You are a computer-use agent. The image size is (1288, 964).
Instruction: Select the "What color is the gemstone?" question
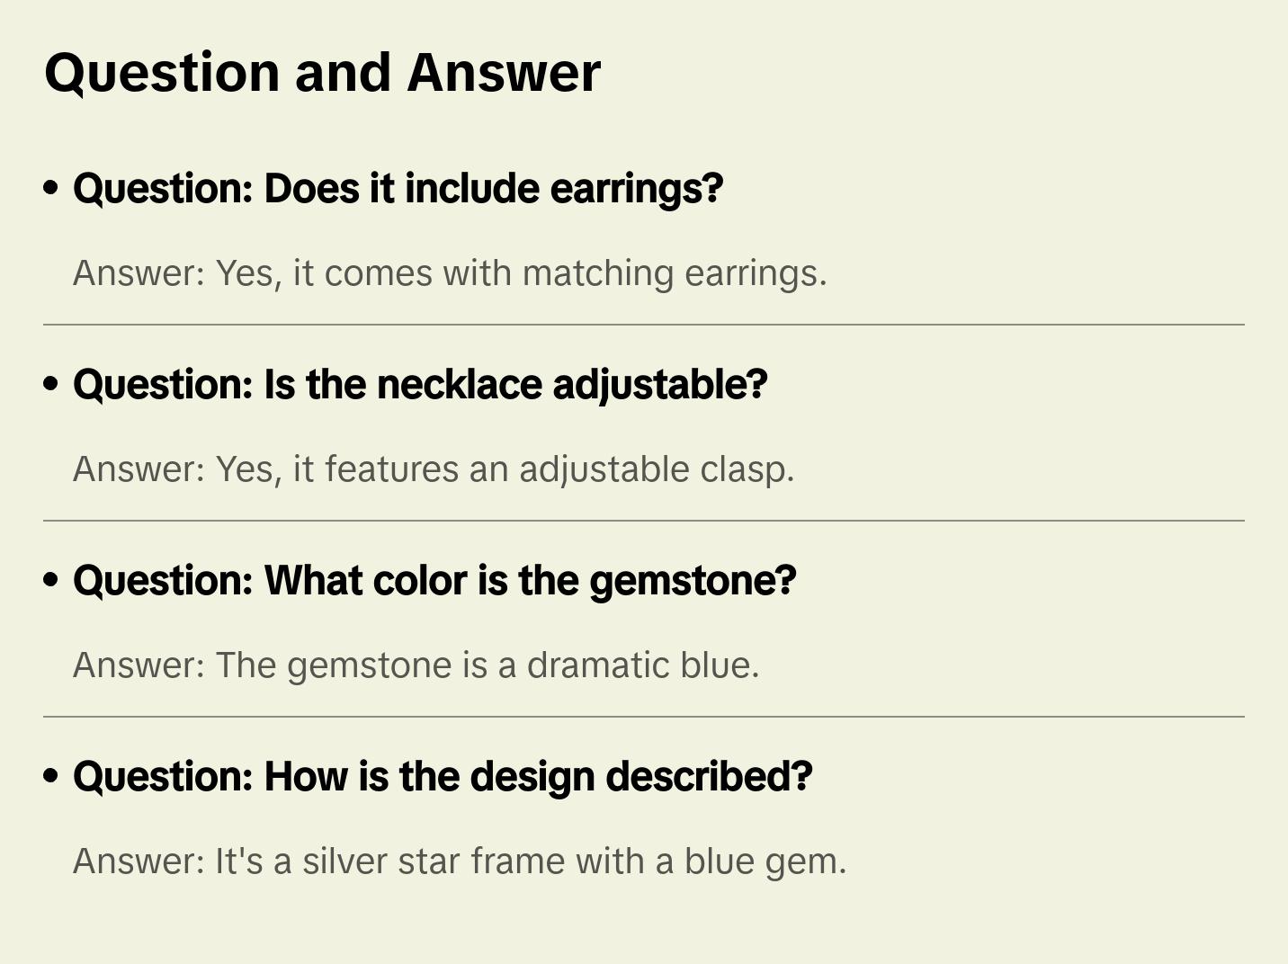click(434, 581)
